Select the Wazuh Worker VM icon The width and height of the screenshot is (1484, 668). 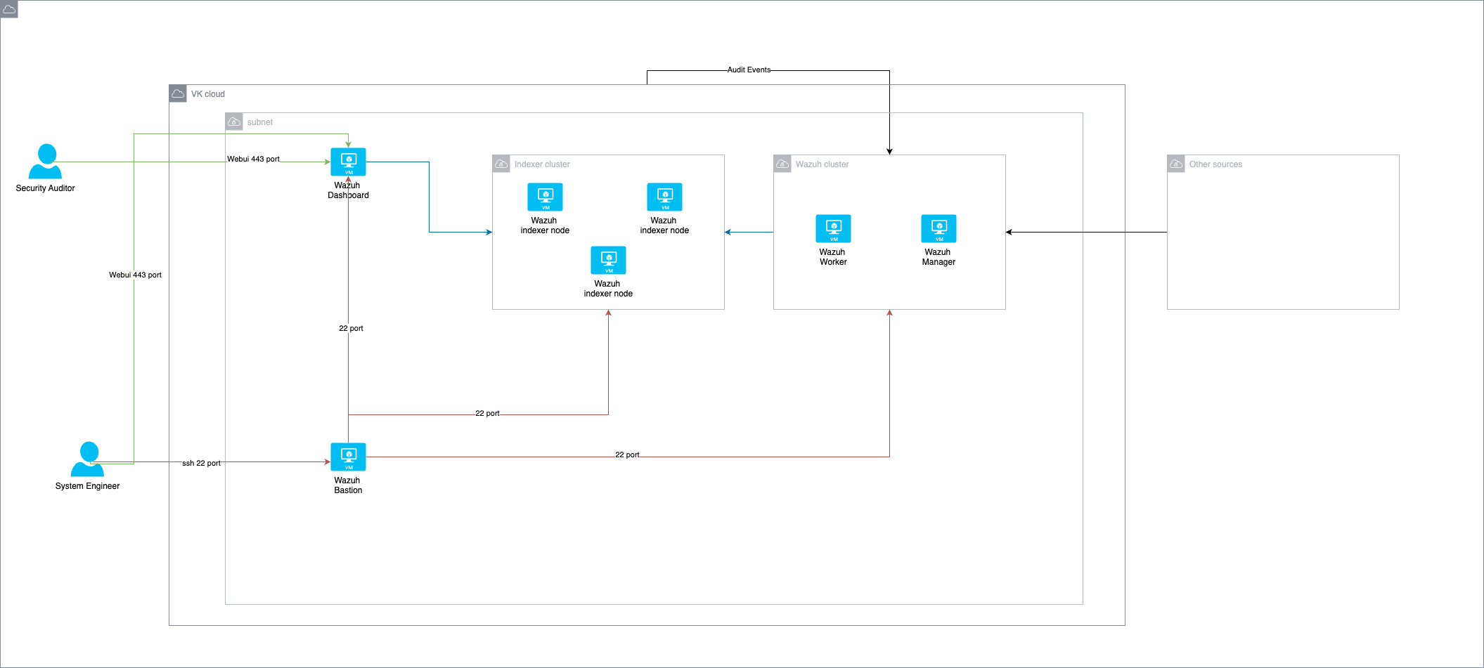point(833,228)
